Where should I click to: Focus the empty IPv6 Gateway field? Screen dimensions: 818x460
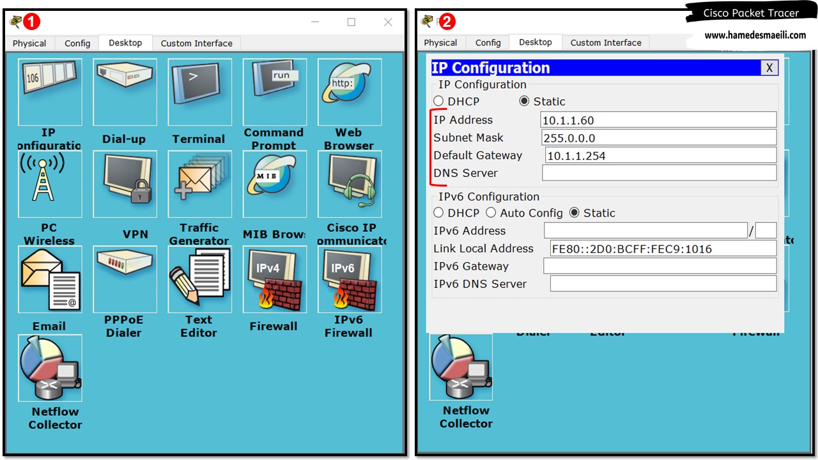tap(660, 266)
